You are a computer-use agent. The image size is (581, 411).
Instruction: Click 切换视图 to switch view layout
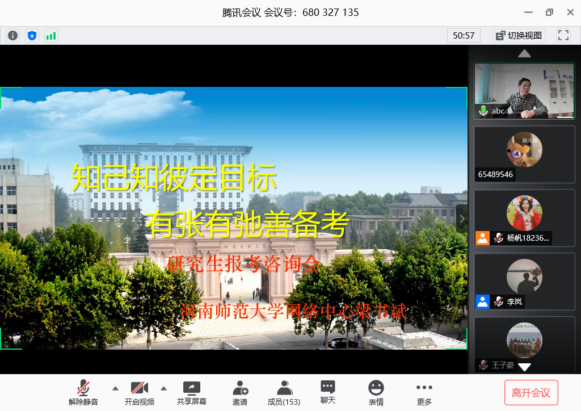click(x=519, y=35)
